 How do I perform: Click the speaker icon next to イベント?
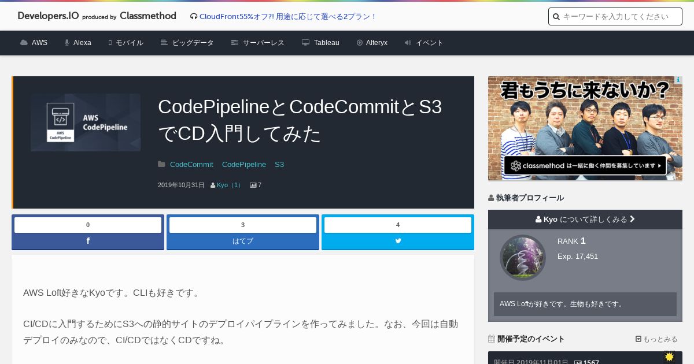408,43
